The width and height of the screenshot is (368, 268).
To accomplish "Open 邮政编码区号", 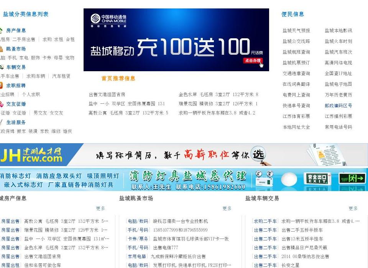I will click(x=338, y=106).
